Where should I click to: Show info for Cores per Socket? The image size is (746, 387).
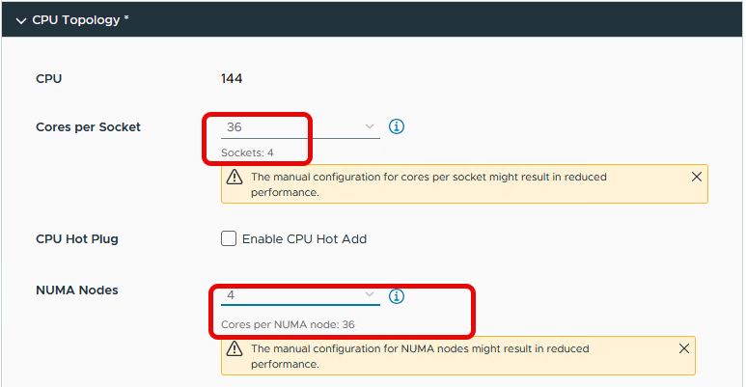[x=396, y=127]
